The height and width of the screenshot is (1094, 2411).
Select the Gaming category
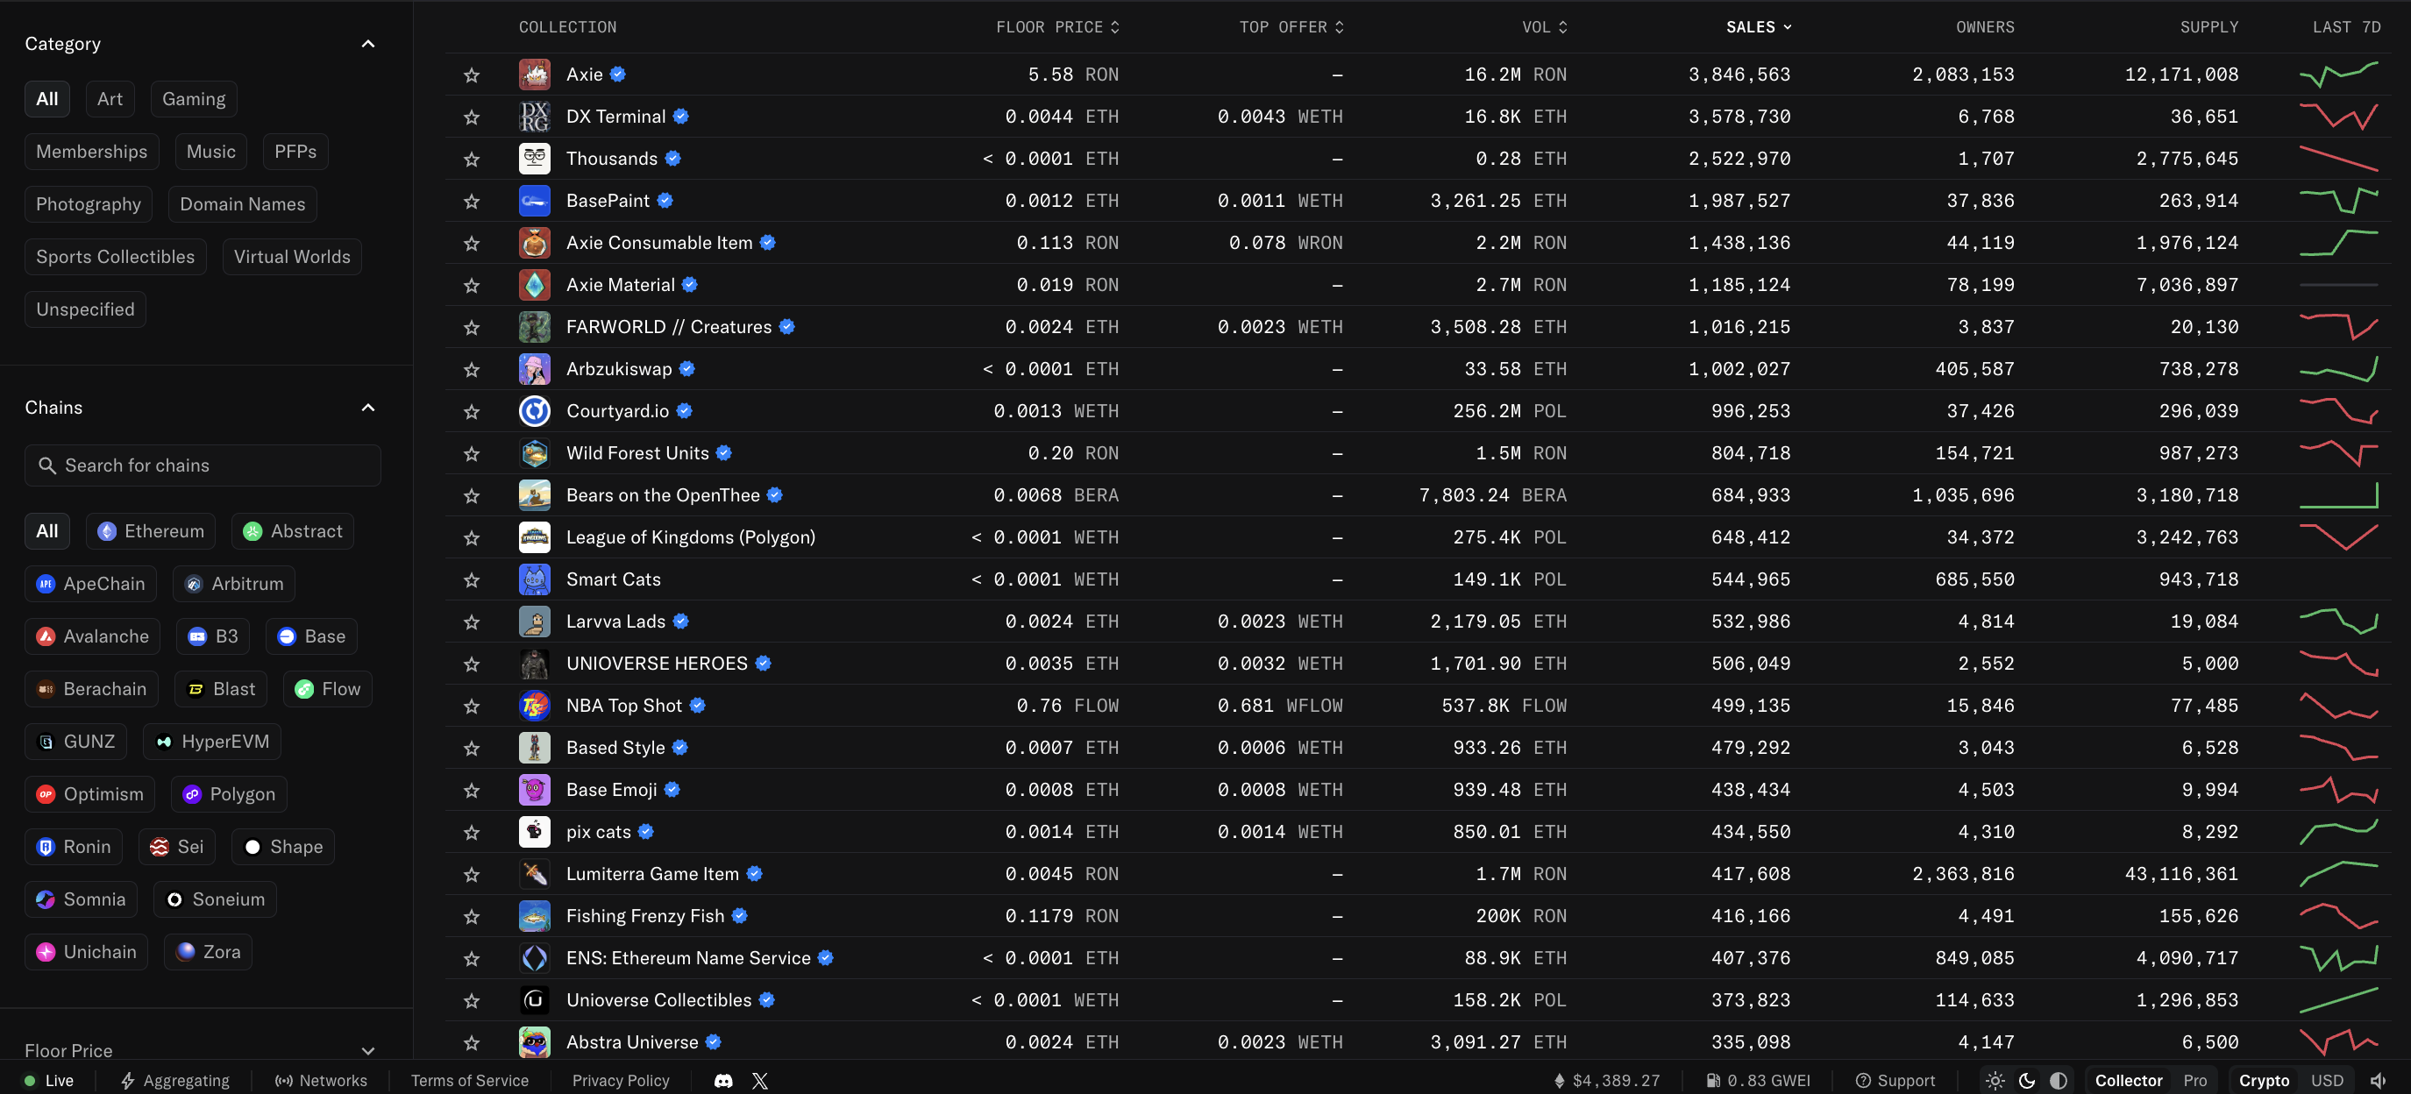[x=194, y=99]
